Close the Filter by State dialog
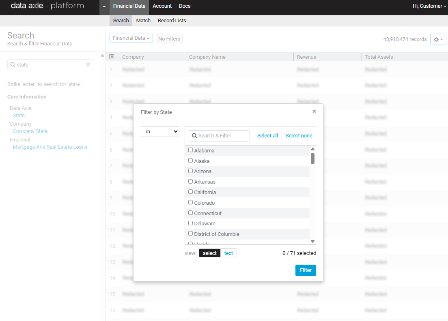 (314, 111)
